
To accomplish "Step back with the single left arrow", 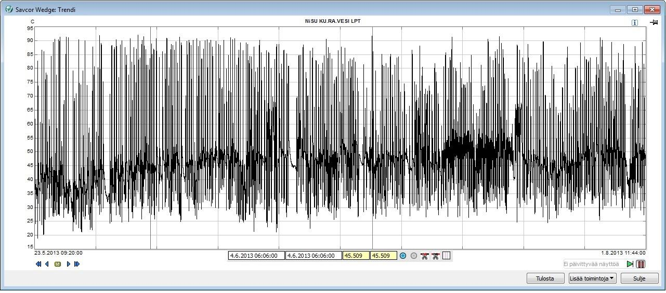I will [47, 264].
